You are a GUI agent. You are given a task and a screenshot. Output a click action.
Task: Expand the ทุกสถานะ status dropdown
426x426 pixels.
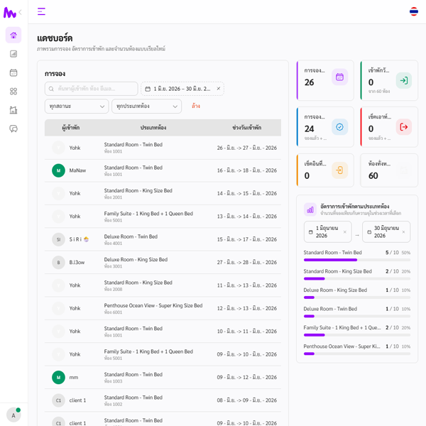[x=77, y=106]
